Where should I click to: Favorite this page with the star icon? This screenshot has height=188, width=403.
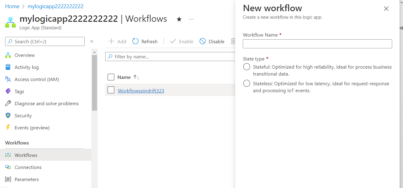coord(179,19)
